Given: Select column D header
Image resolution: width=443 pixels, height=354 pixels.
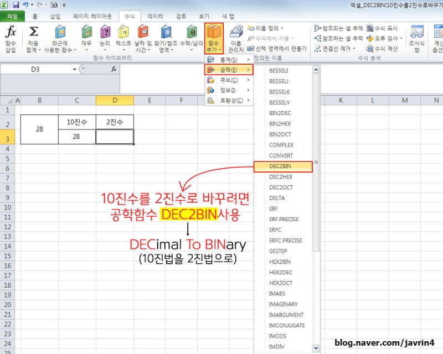Looking at the screenshot, I should (x=115, y=101).
